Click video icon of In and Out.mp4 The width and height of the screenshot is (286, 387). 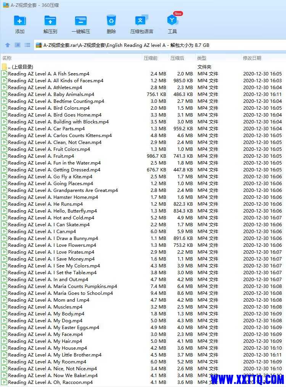point(4,279)
